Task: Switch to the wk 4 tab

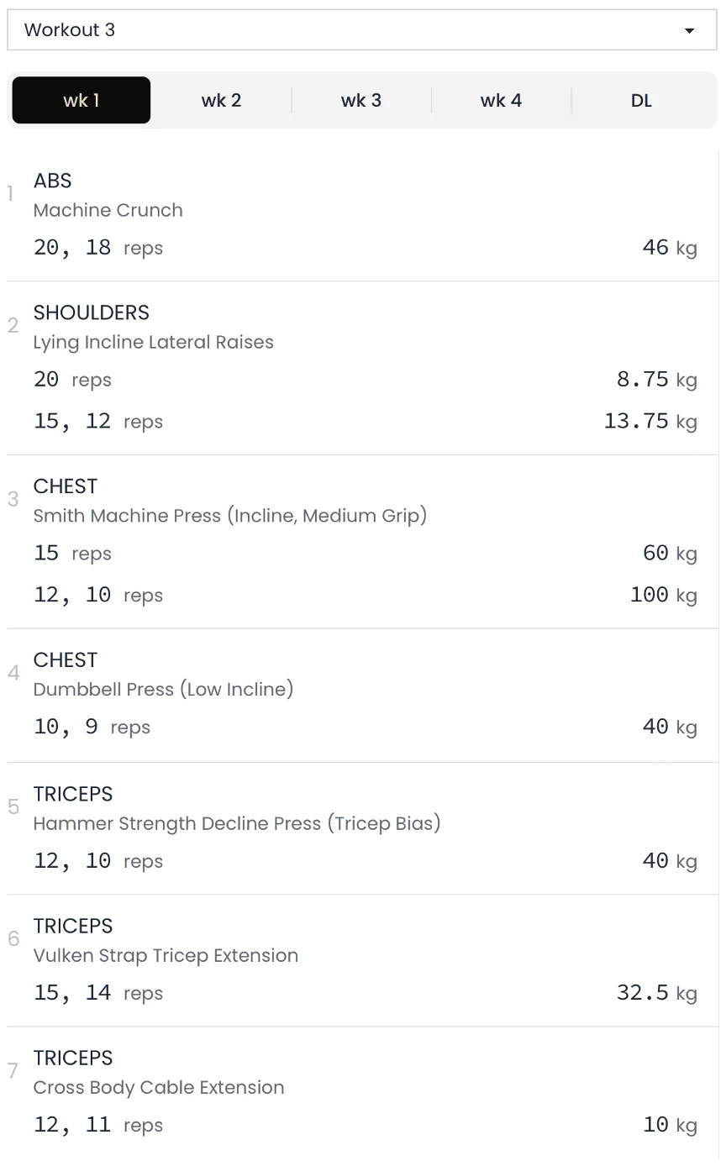Action: tap(501, 100)
